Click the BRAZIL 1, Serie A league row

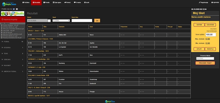(109, 31)
